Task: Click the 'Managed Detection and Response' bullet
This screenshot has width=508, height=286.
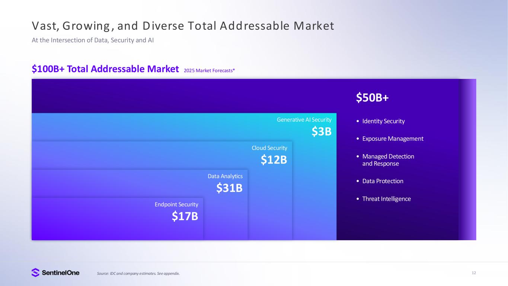Action: click(x=388, y=160)
